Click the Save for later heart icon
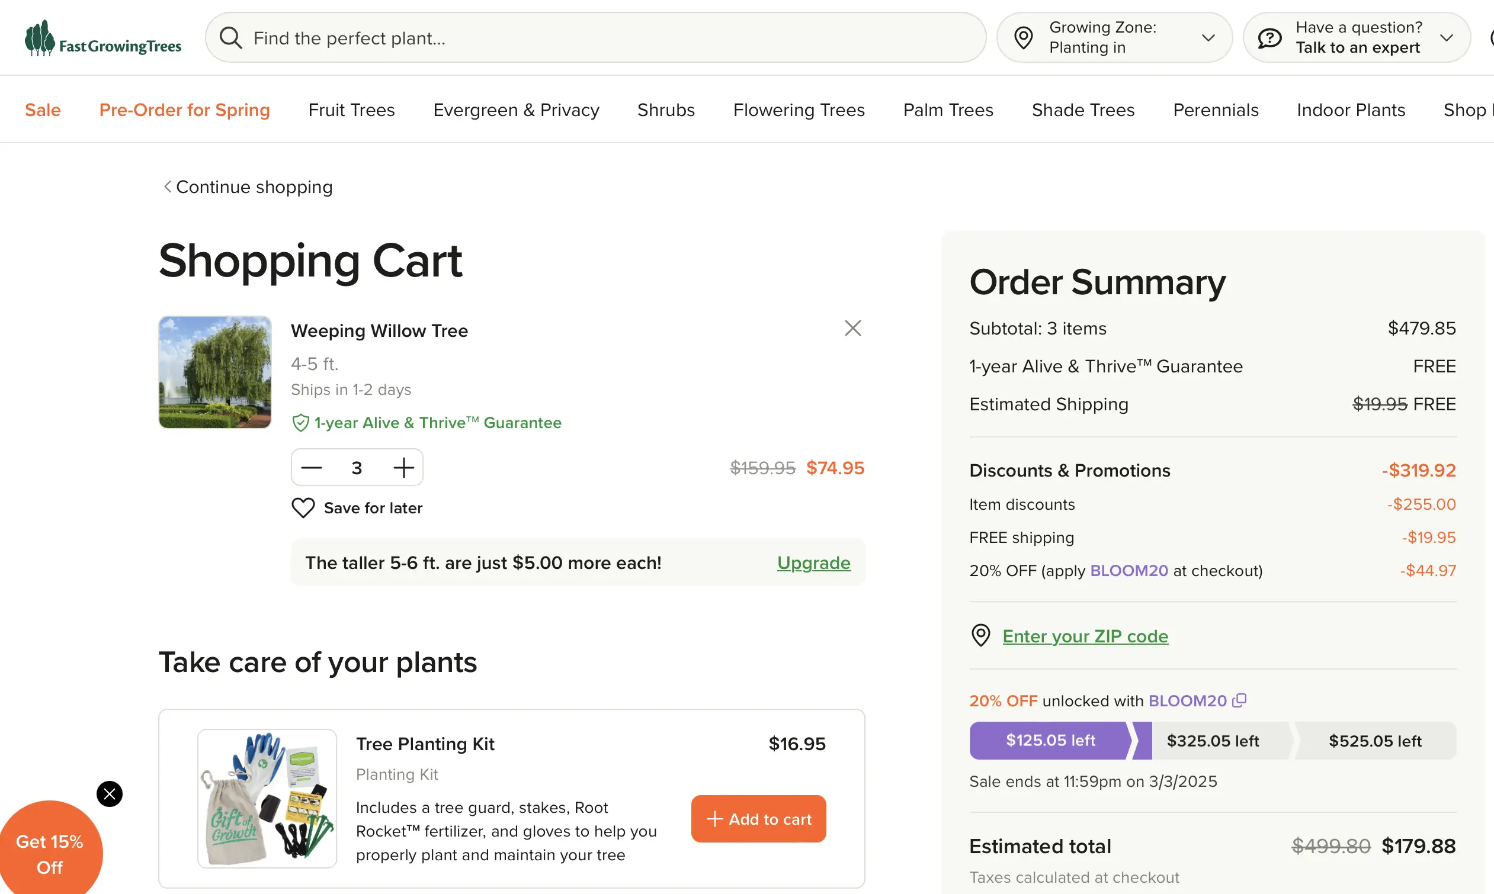Viewport: 1494px width, 894px height. coord(303,508)
